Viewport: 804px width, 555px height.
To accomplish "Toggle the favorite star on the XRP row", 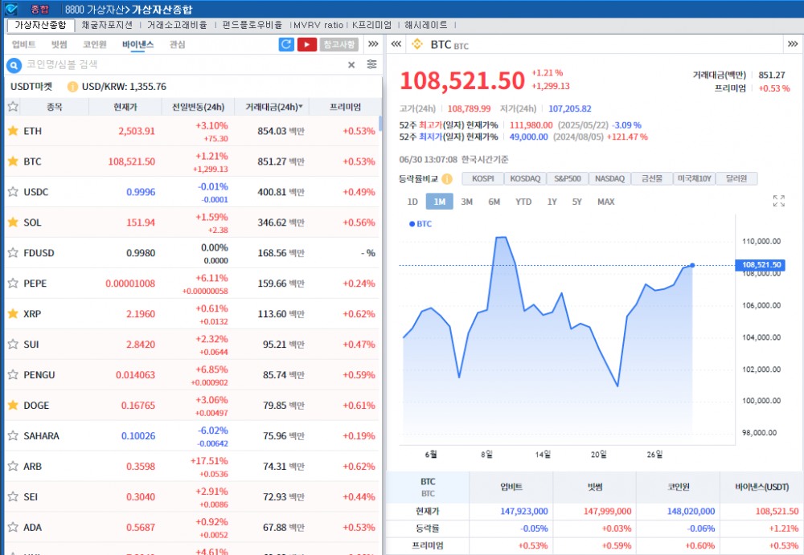I will [13, 314].
